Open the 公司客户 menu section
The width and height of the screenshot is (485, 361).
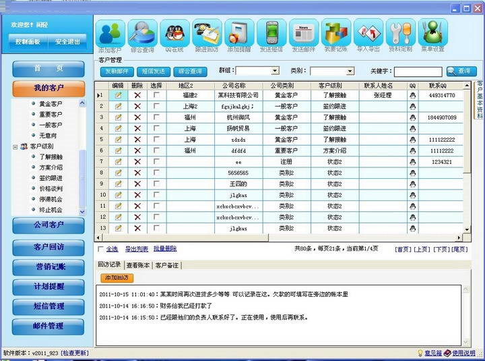pyautogui.click(x=48, y=225)
